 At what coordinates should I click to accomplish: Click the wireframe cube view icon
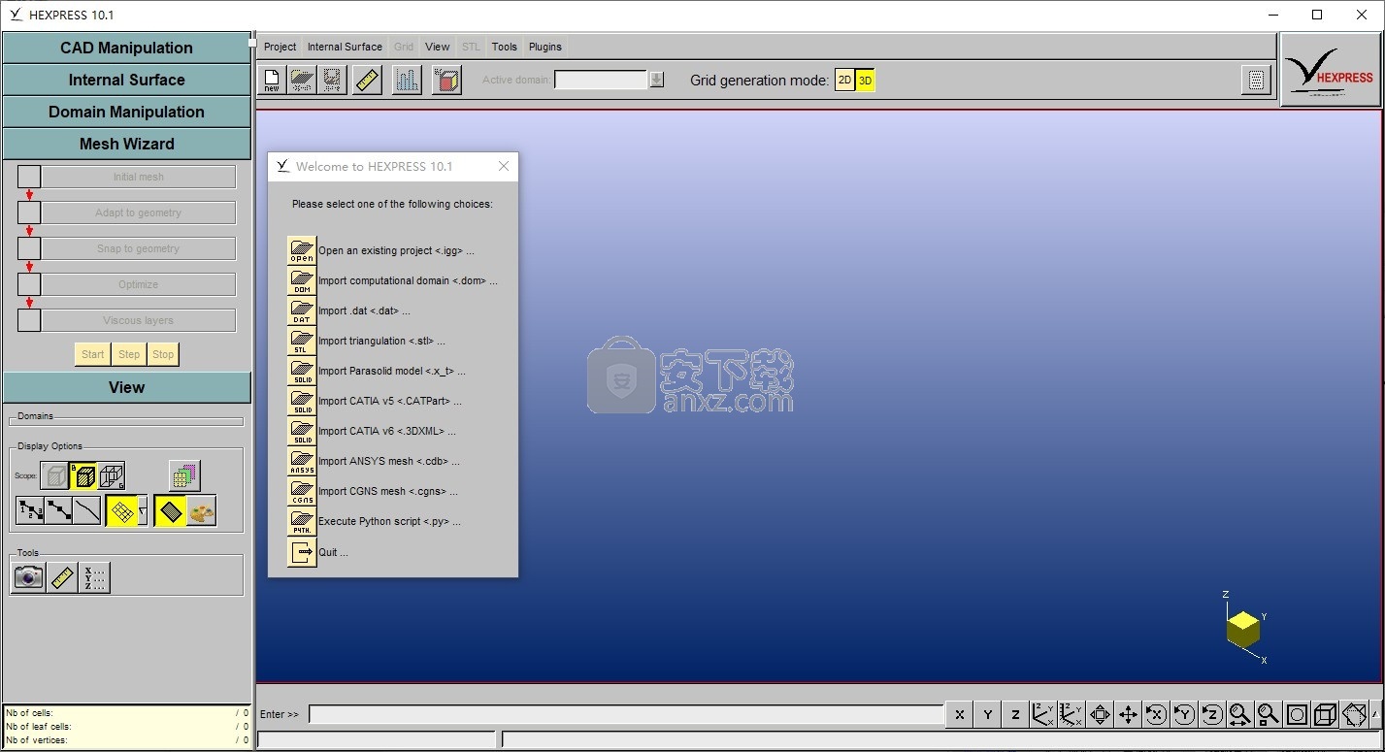(1325, 715)
